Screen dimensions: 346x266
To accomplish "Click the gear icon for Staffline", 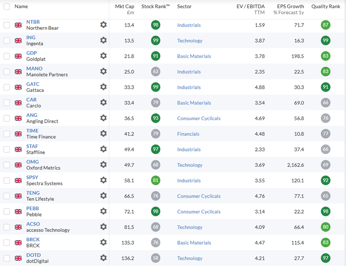I will pos(103,149).
